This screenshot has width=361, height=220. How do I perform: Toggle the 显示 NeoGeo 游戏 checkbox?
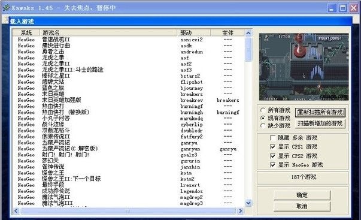click(x=272, y=165)
